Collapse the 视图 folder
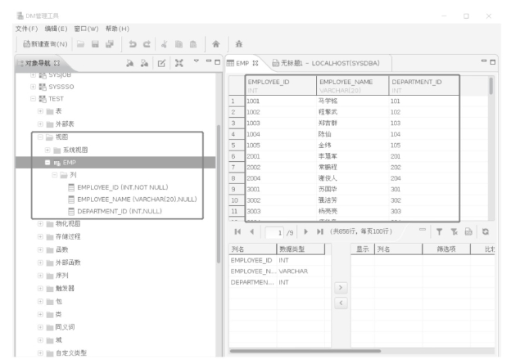 (x=40, y=137)
